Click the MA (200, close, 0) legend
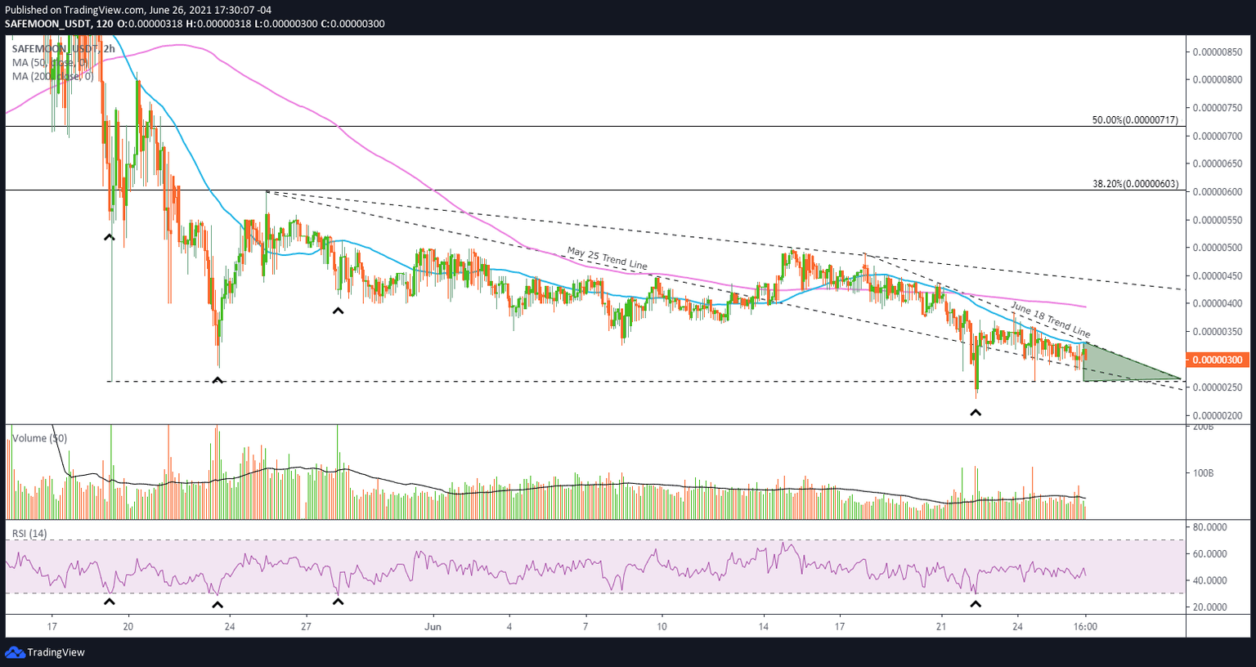Viewport: 1256px width, 667px height. [52, 77]
